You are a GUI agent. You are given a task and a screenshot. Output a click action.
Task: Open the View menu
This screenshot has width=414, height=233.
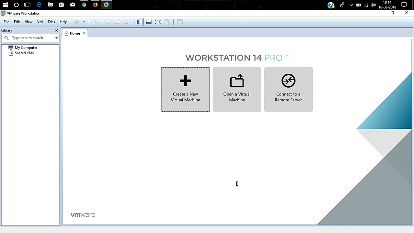pyautogui.click(x=28, y=22)
